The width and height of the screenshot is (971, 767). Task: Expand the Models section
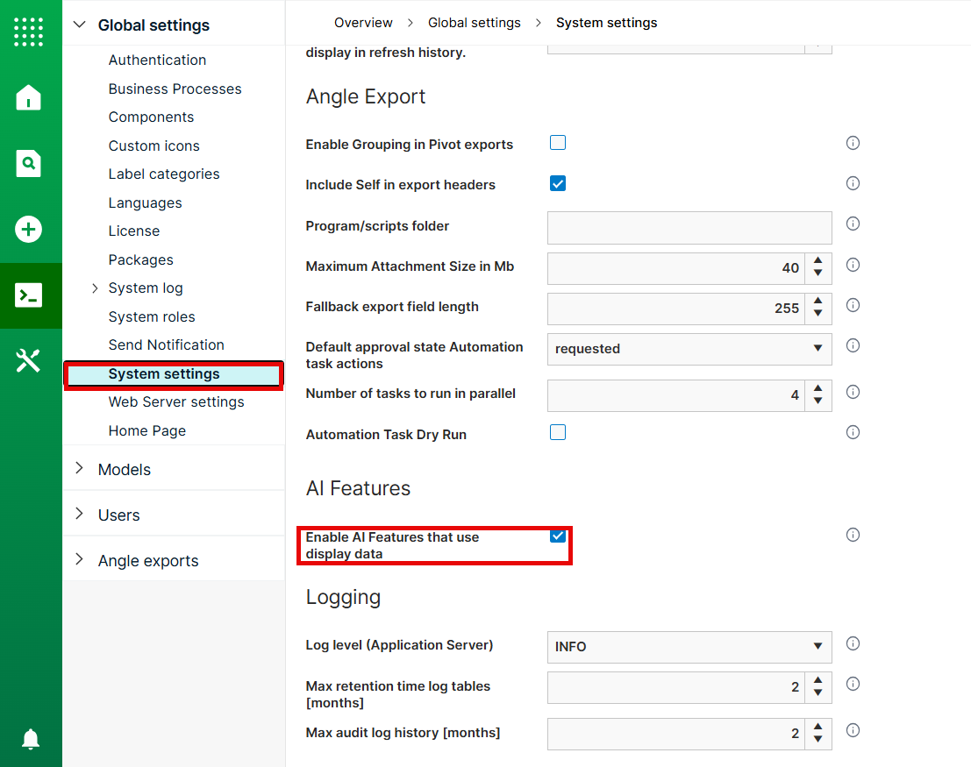(x=124, y=470)
